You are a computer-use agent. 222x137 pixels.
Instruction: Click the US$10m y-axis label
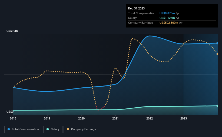(12, 31)
